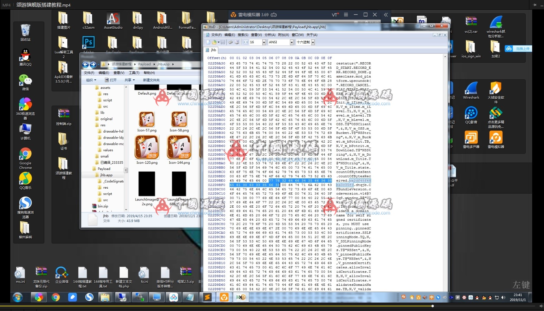Click the Open file icon in HxD toolbar
Viewport: 544px width, 311px height.
214,42
